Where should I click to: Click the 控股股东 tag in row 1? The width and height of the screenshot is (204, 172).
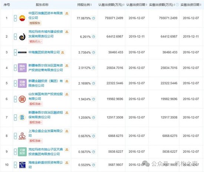35,23
